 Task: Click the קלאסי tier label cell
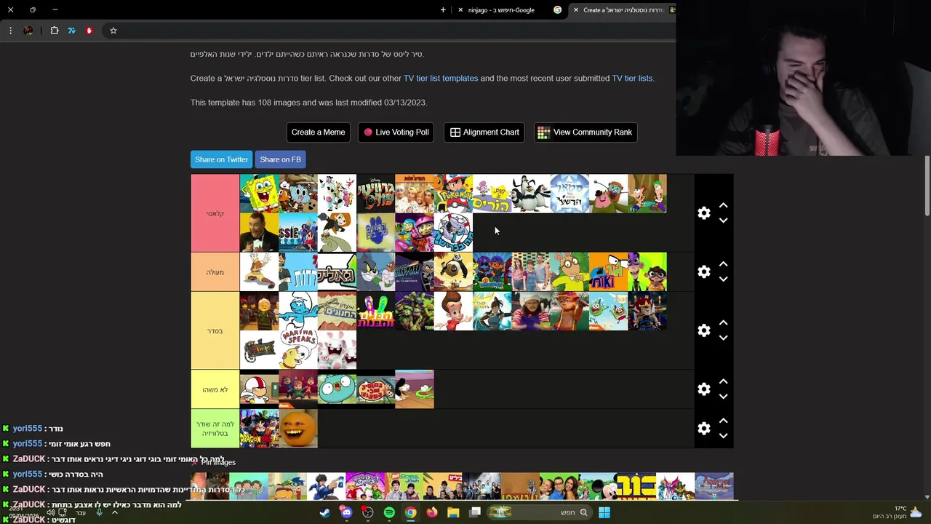tap(215, 213)
